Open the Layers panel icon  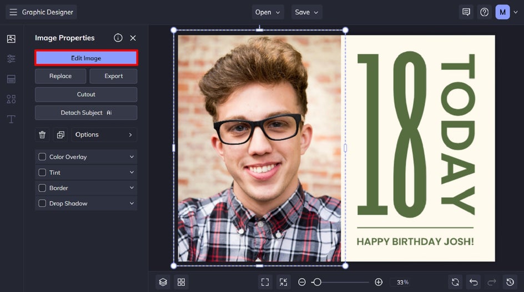[x=163, y=282]
